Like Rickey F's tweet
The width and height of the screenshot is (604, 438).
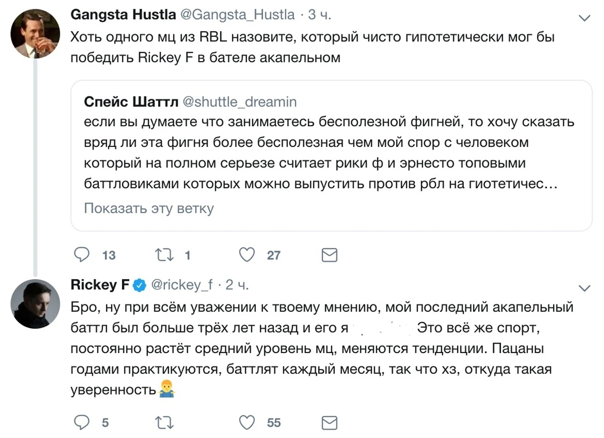[x=247, y=422]
